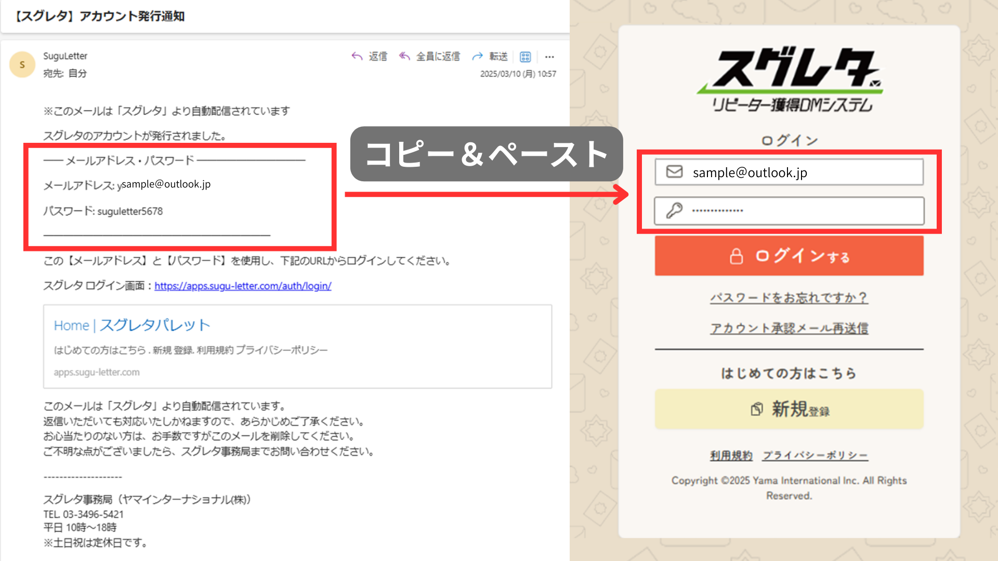Click the clipboard icon on 新規登録 button
998x561 pixels.
(x=757, y=409)
